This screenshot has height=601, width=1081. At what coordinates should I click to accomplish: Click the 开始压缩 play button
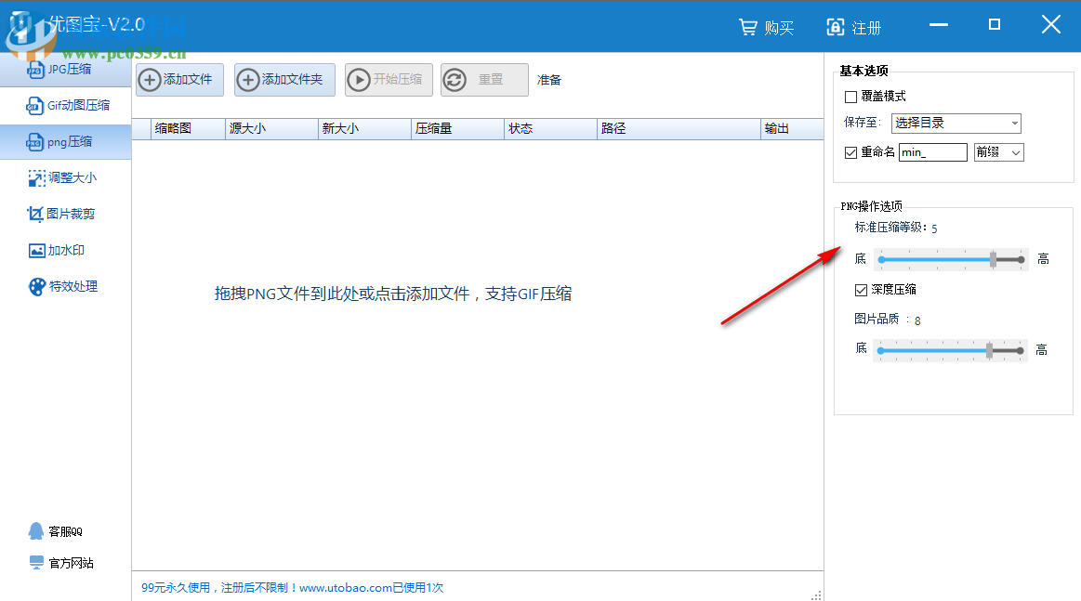click(389, 80)
